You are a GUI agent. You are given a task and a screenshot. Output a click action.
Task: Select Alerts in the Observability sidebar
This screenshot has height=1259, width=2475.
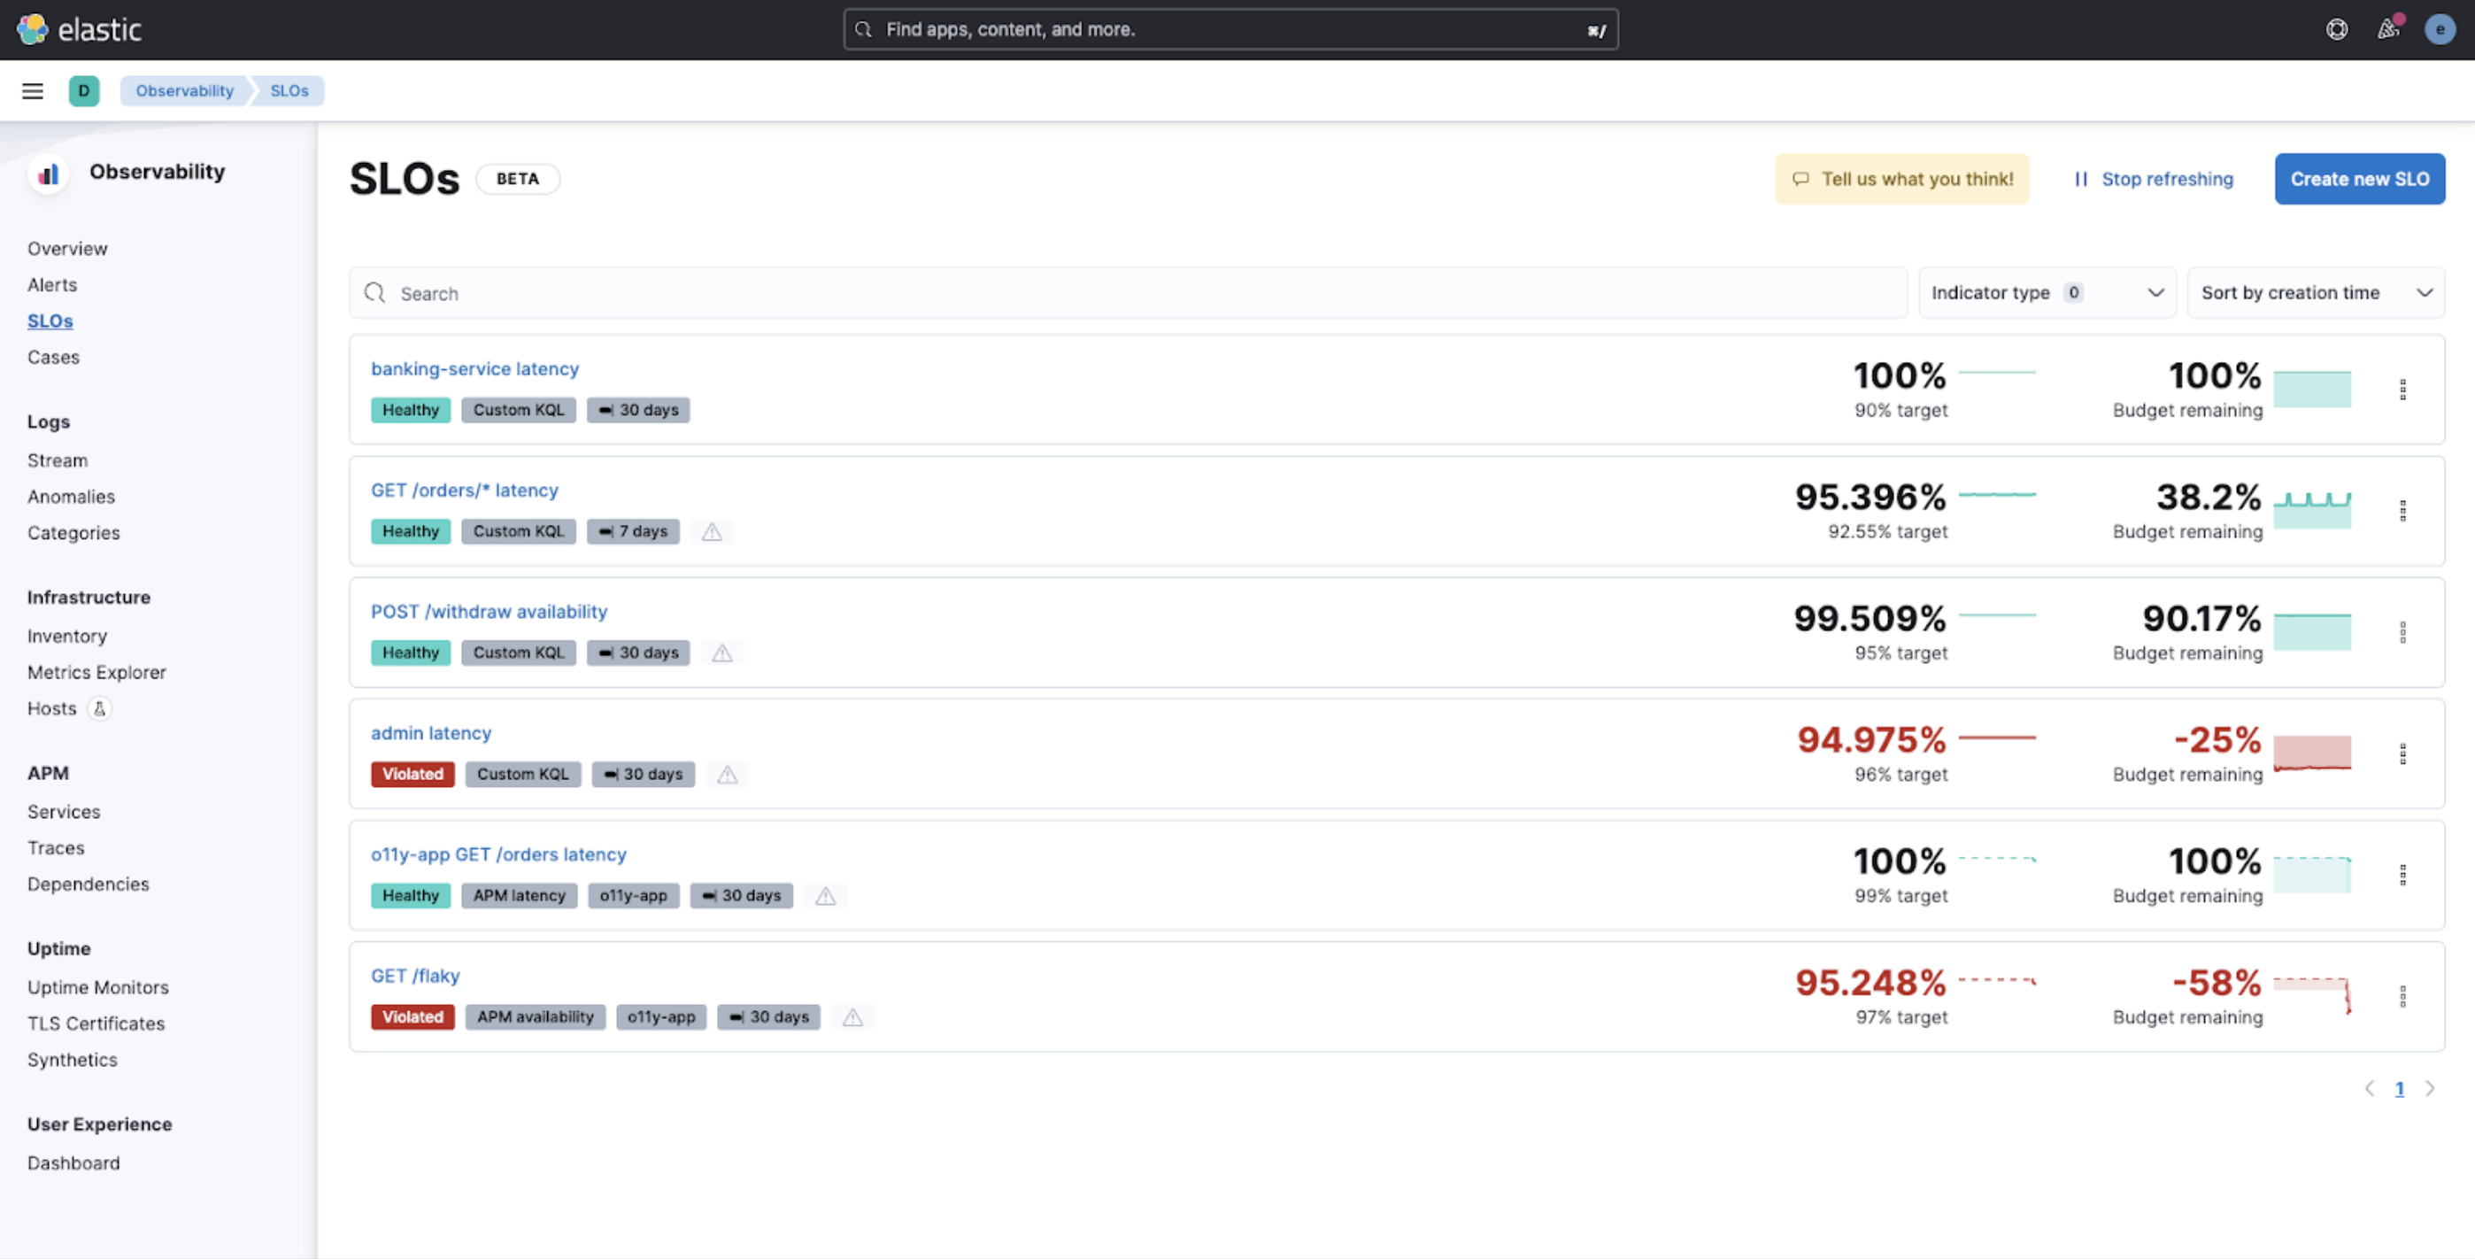click(x=52, y=284)
